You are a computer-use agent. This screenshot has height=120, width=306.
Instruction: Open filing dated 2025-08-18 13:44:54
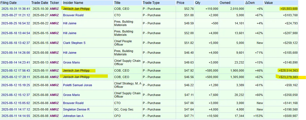coord(16,33)
